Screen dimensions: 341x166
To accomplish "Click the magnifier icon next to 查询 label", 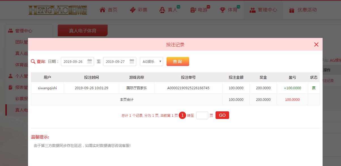I will click(x=33, y=61).
